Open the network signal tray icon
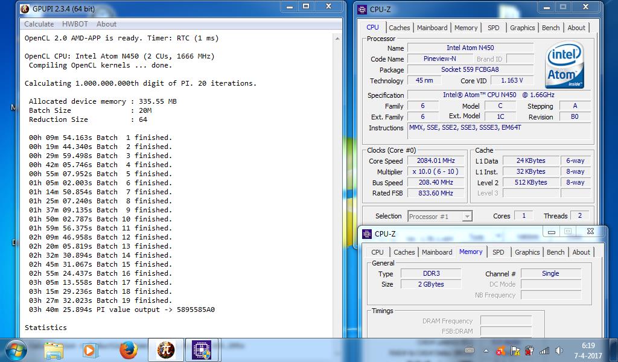618x362 pixels. point(544,350)
